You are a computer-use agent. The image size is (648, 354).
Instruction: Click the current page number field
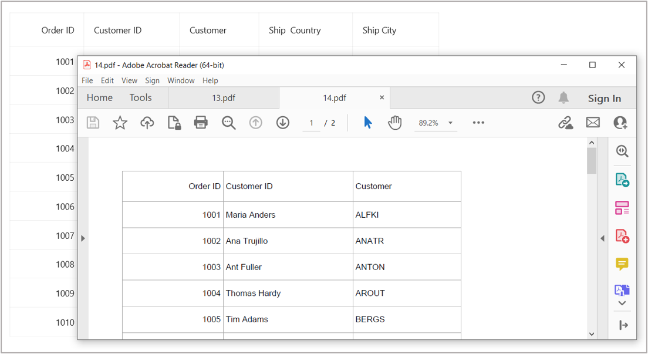click(311, 123)
